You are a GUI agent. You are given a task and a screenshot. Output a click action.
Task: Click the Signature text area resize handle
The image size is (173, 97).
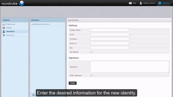coord(168,72)
